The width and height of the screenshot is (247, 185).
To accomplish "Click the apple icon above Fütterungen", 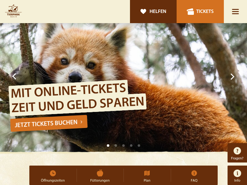I will click(x=100, y=173).
